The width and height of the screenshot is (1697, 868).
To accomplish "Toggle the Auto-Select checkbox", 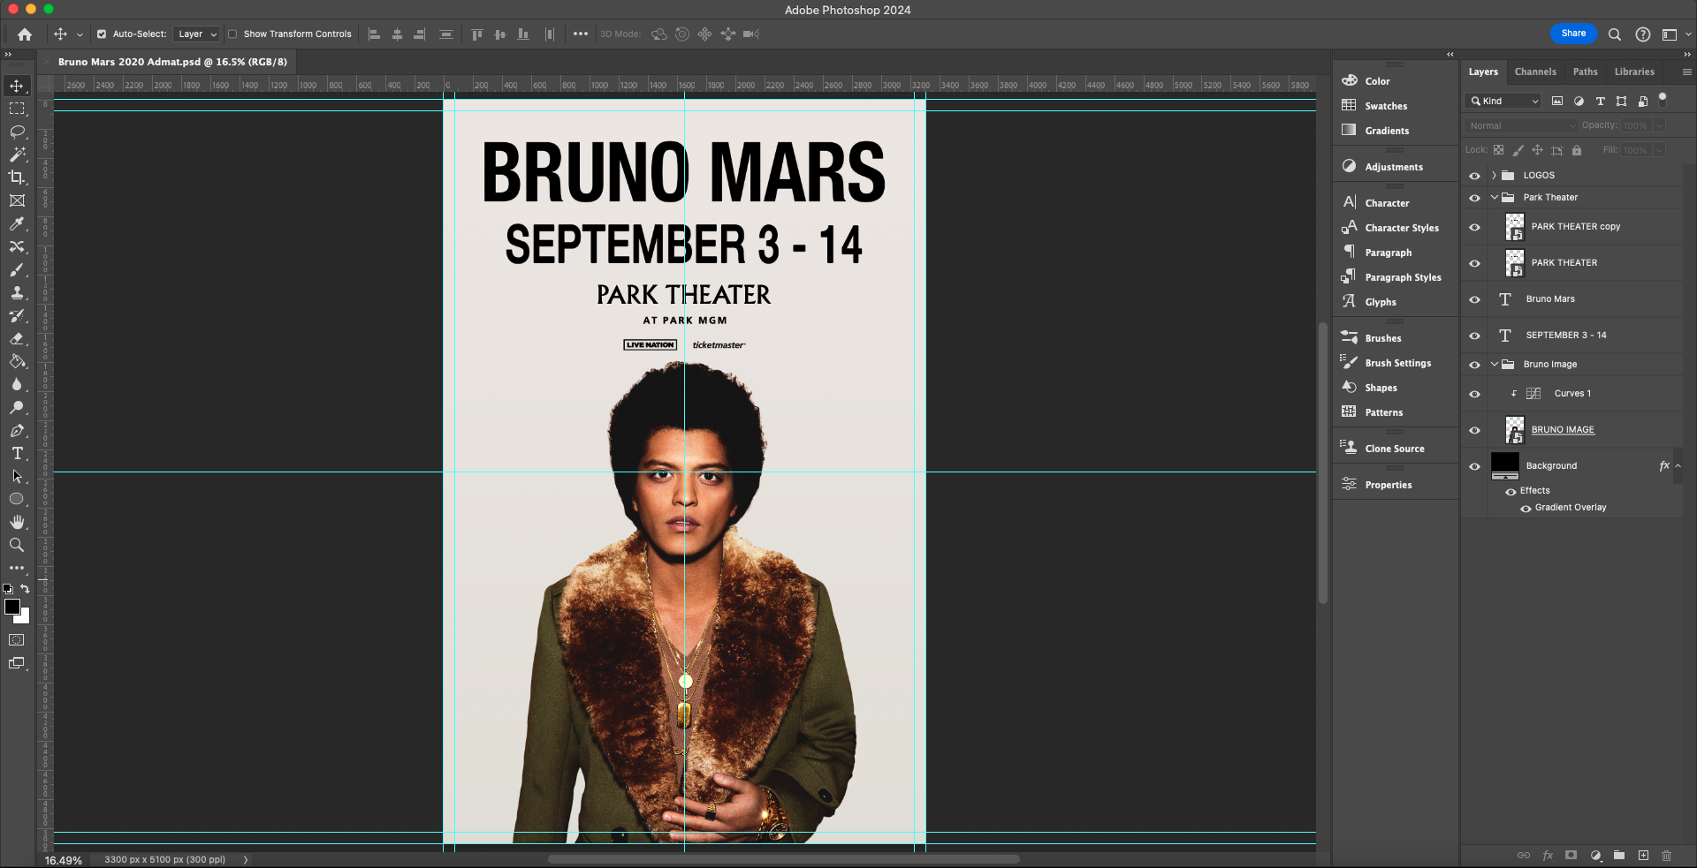I will [102, 34].
